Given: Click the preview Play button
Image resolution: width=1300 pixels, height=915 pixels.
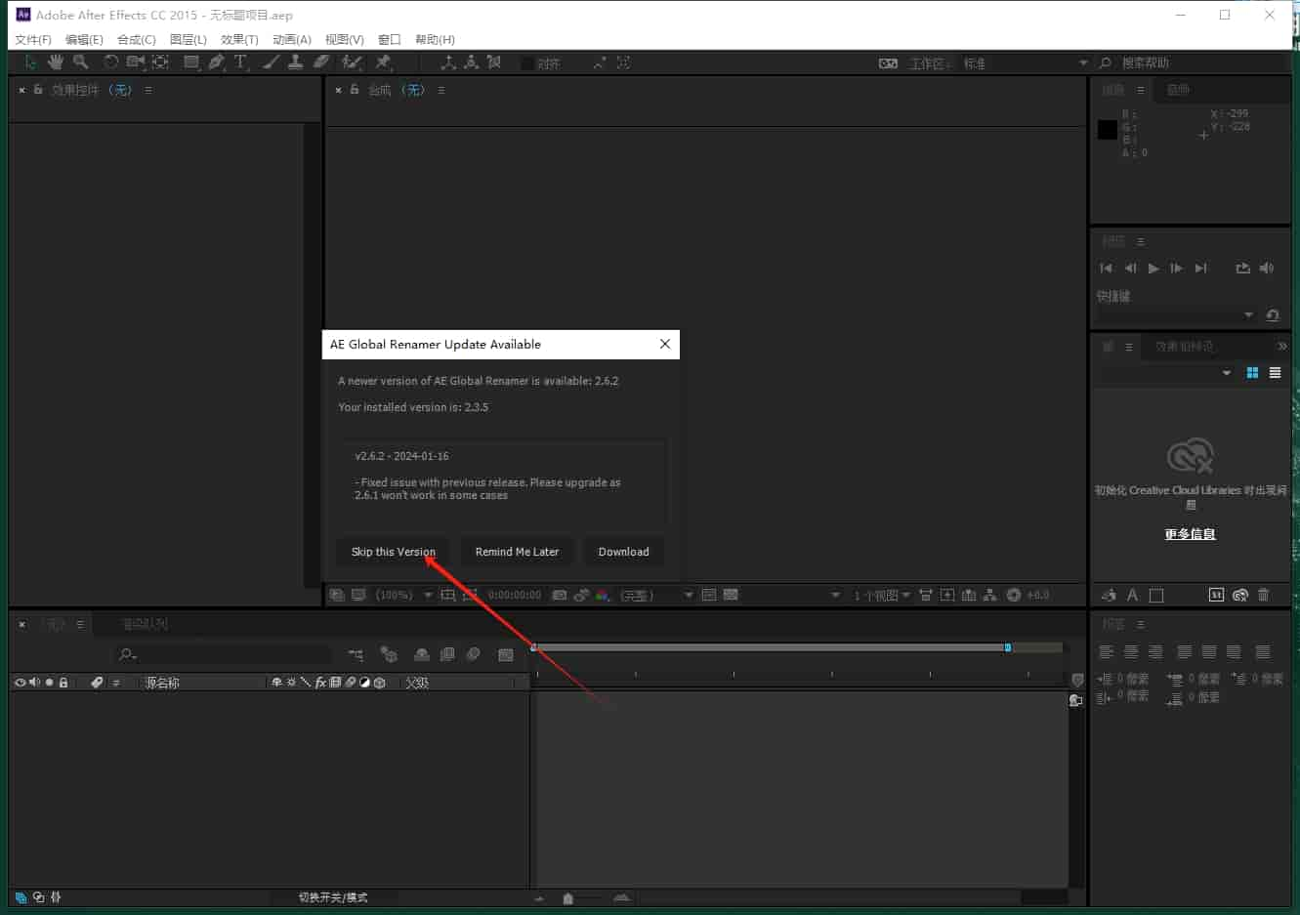Looking at the screenshot, I should pyautogui.click(x=1153, y=269).
